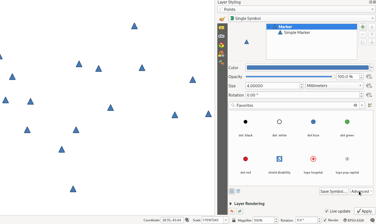This screenshot has height=224, width=376.
Task: Open the Millimeters unit dropdown
Action: [334, 86]
